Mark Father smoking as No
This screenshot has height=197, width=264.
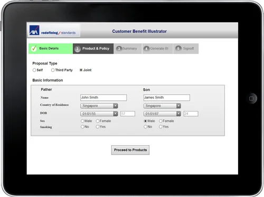click(x=82, y=127)
